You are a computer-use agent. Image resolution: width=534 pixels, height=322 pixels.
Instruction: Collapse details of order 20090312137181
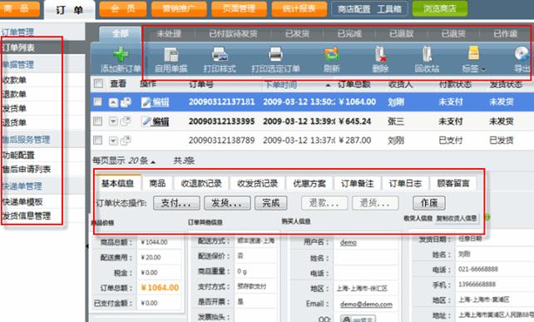coord(113,102)
